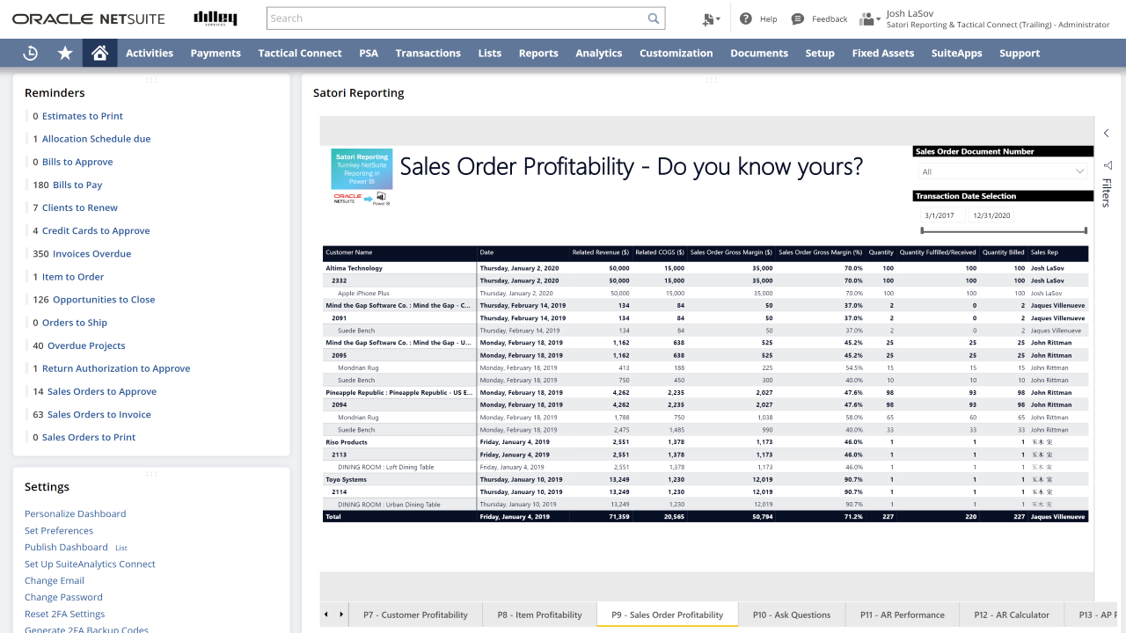Click the date slider's right handle
Screen dimensions: 1126x633
[1086, 231]
